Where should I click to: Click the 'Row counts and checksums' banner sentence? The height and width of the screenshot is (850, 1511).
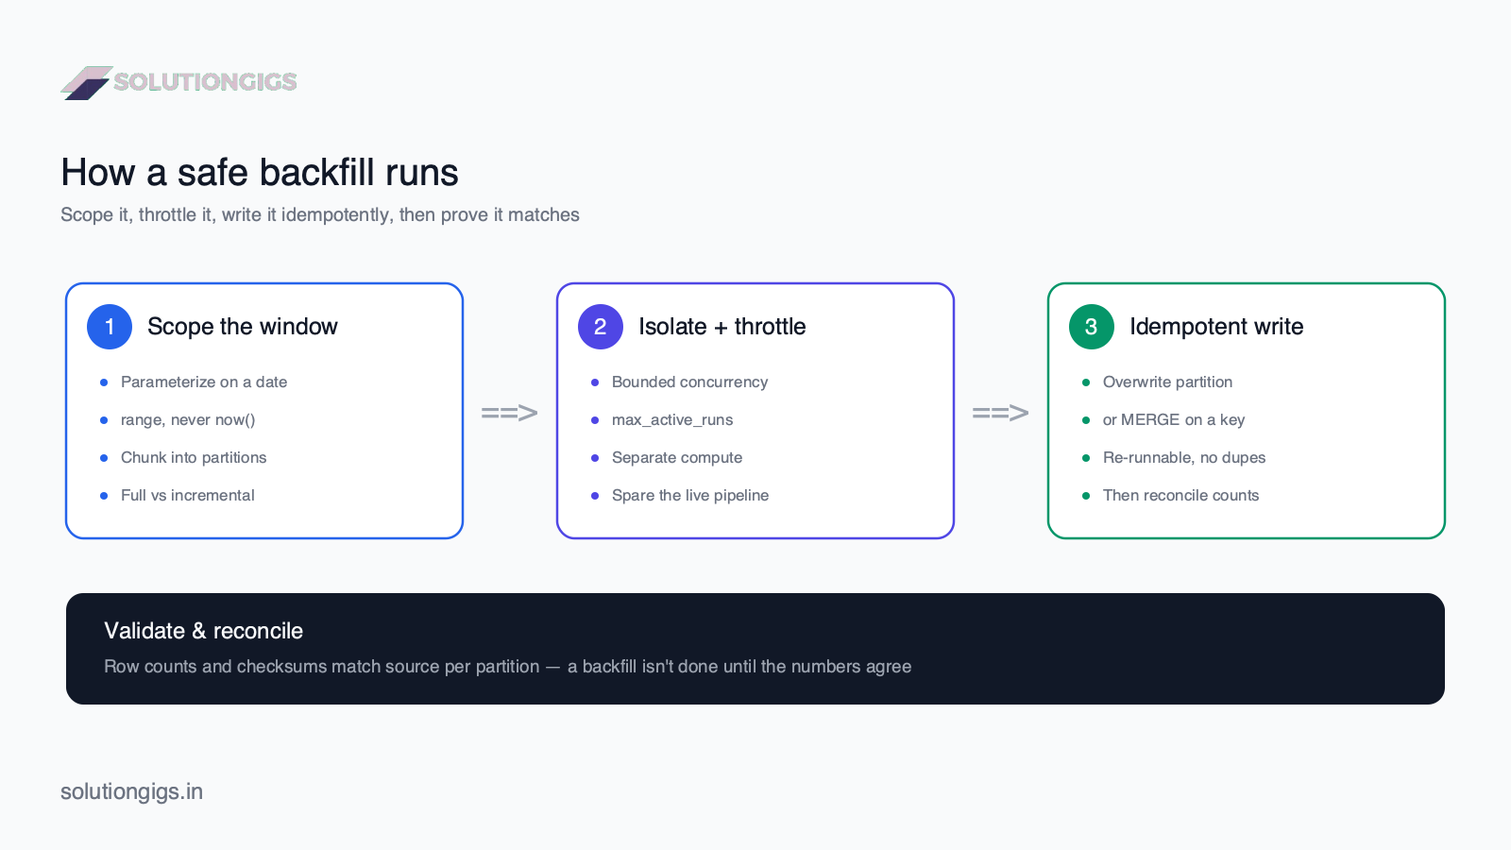click(508, 667)
